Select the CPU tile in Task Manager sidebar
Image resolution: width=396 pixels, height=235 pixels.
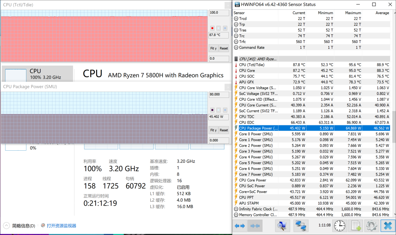coord(37,74)
